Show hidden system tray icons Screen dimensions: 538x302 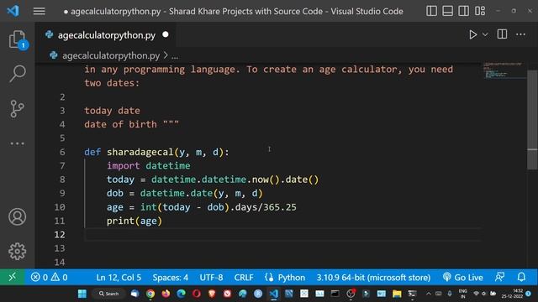tap(429, 294)
